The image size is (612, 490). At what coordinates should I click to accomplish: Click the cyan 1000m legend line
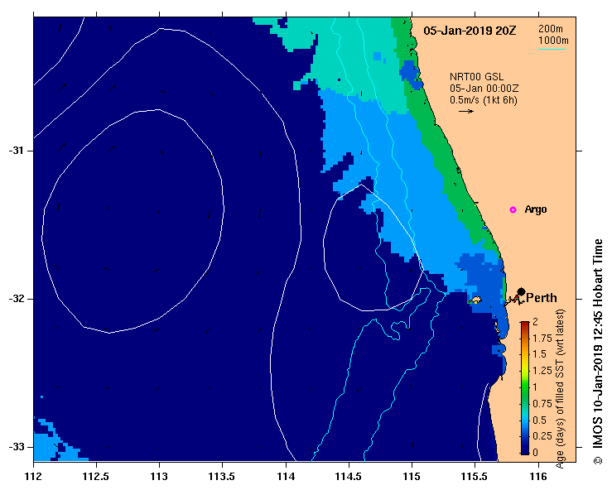(552, 49)
